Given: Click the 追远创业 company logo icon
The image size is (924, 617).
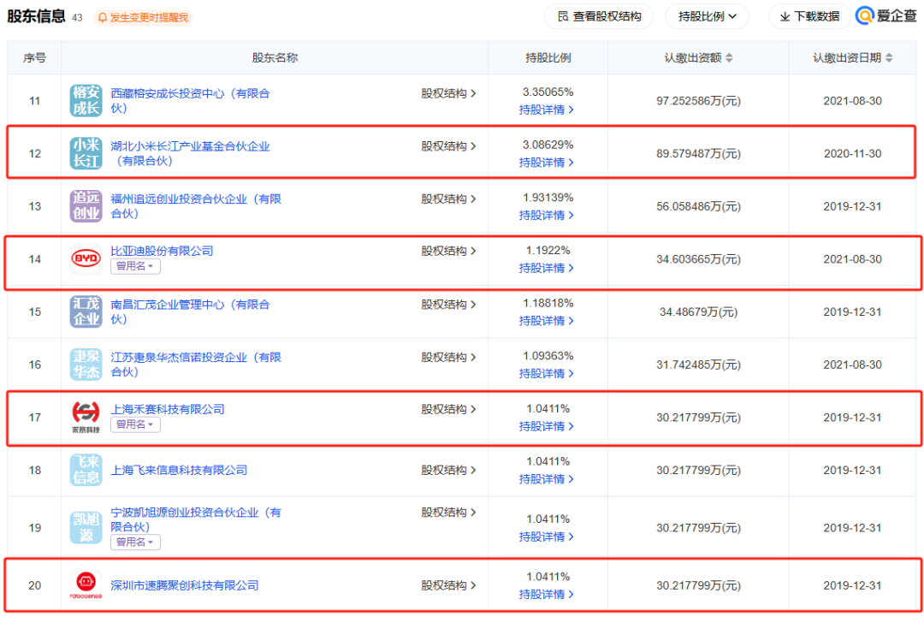Looking at the screenshot, I should pos(86,205).
